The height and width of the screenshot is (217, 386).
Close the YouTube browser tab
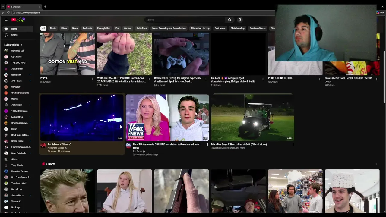pos(40,7)
